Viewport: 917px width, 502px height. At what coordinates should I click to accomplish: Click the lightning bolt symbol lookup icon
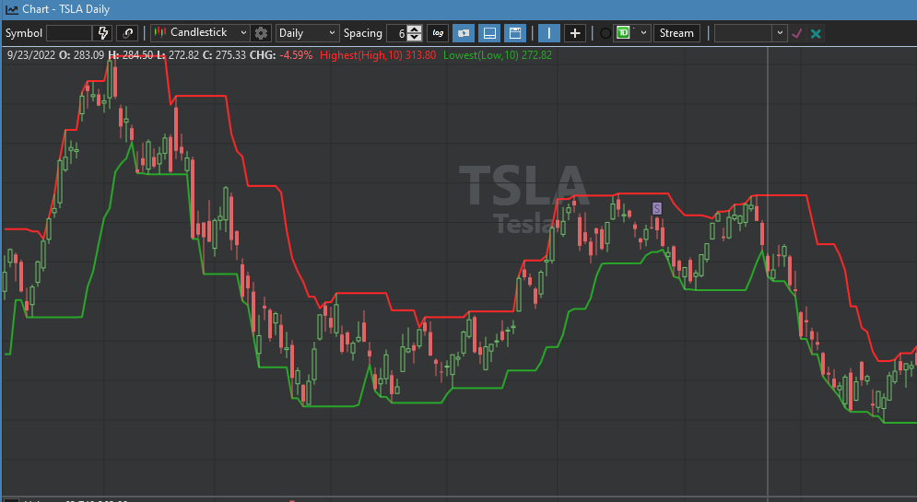(x=103, y=33)
